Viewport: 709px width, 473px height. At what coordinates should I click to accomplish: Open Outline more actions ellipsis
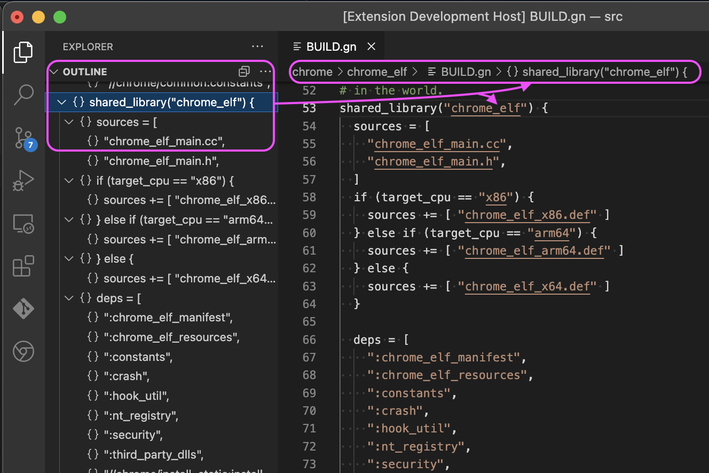(265, 72)
